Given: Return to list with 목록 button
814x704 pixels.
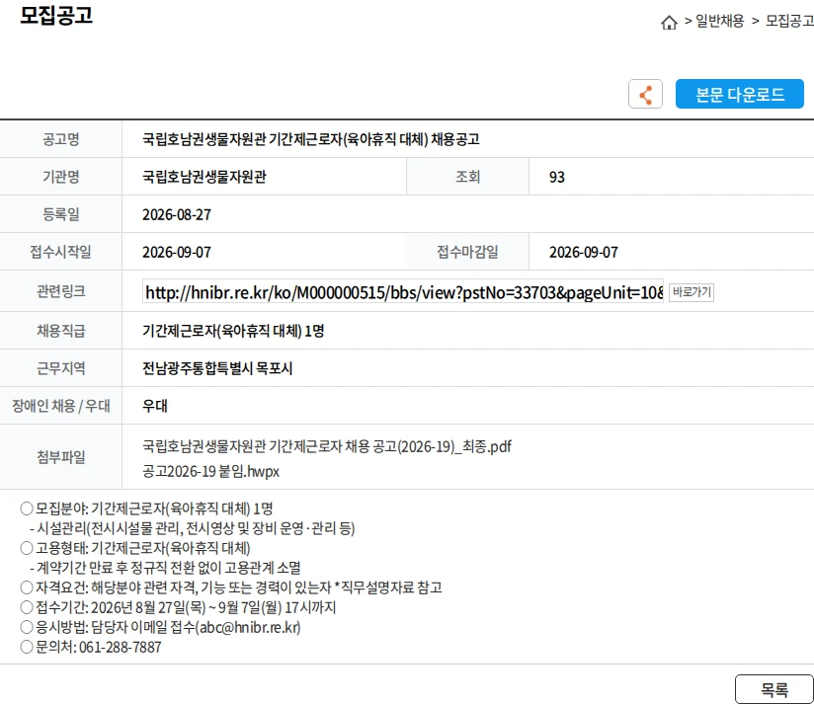Looking at the screenshot, I should pyautogui.click(x=774, y=689).
